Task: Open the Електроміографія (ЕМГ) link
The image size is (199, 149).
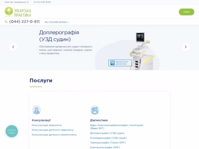Action: click(x=105, y=147)
